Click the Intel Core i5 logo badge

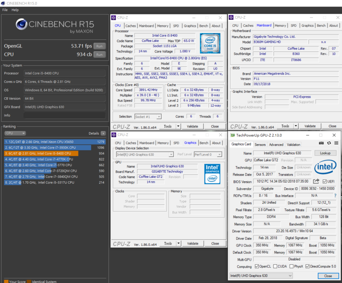coord(210,43)
